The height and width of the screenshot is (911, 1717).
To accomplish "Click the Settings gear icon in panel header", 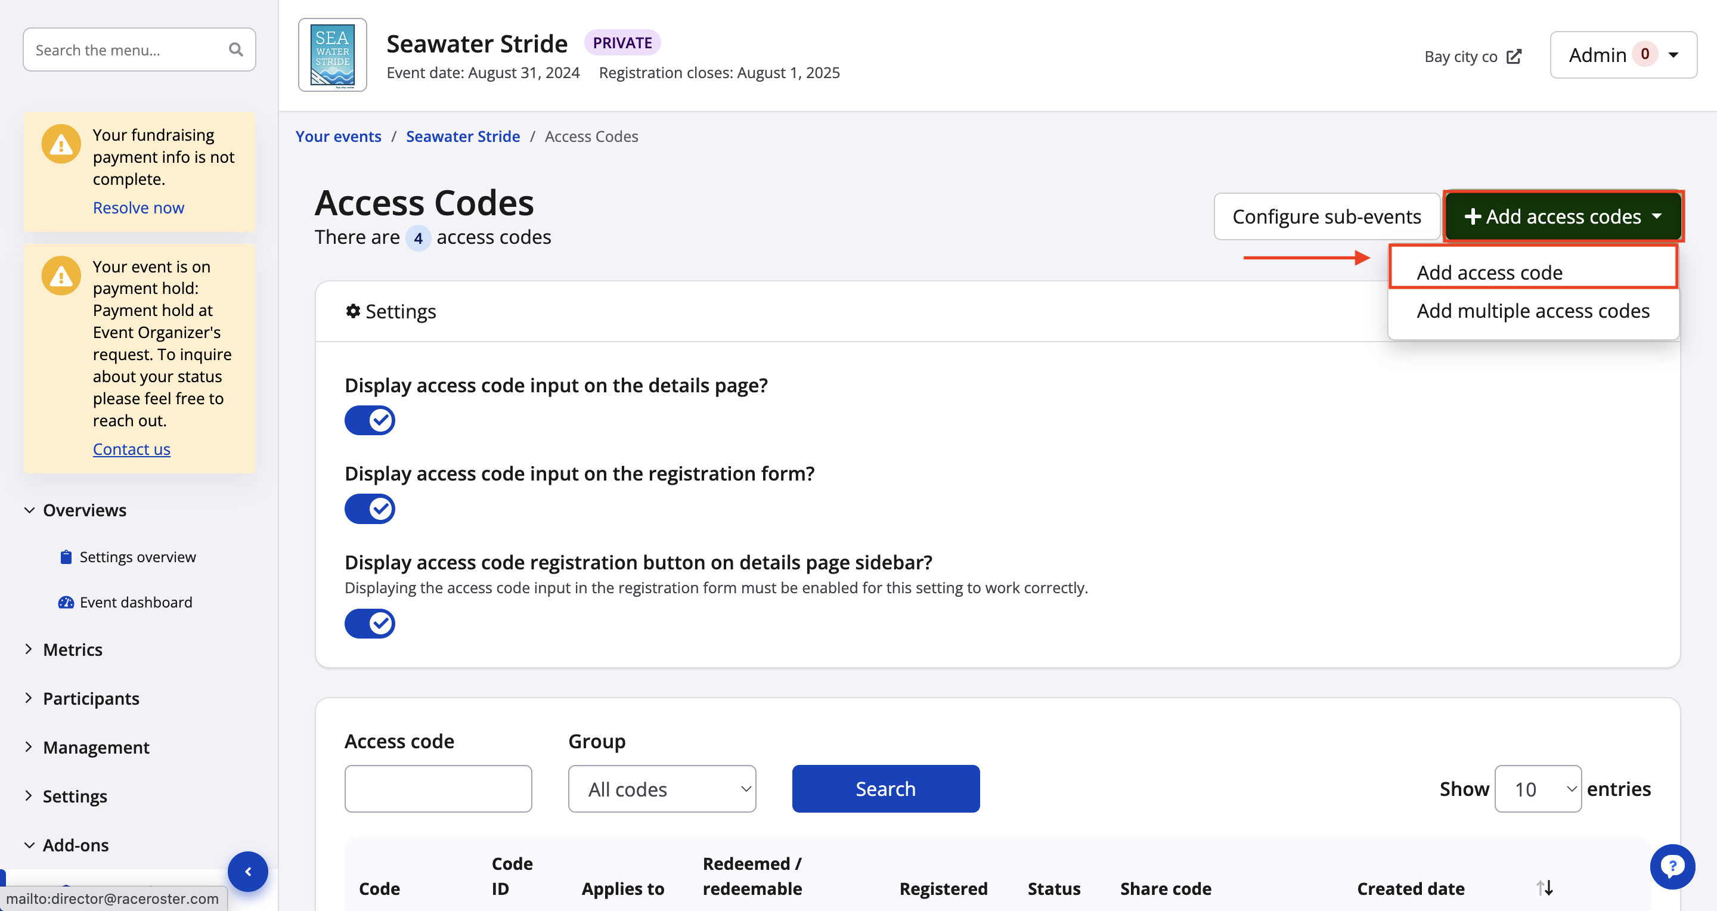I will [x=352, y=311].
